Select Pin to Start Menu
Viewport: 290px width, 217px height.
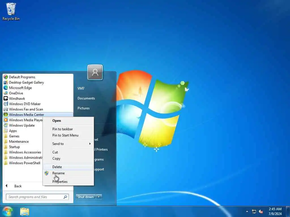pyautogui.click(x=68, y=135)
